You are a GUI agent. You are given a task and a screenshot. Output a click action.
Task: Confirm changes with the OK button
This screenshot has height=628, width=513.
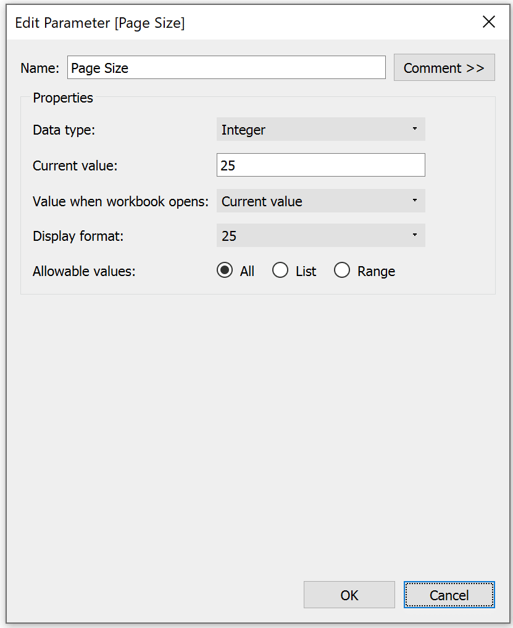[349, 595]
